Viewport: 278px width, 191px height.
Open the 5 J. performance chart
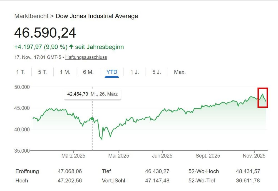tap(157, 72)
